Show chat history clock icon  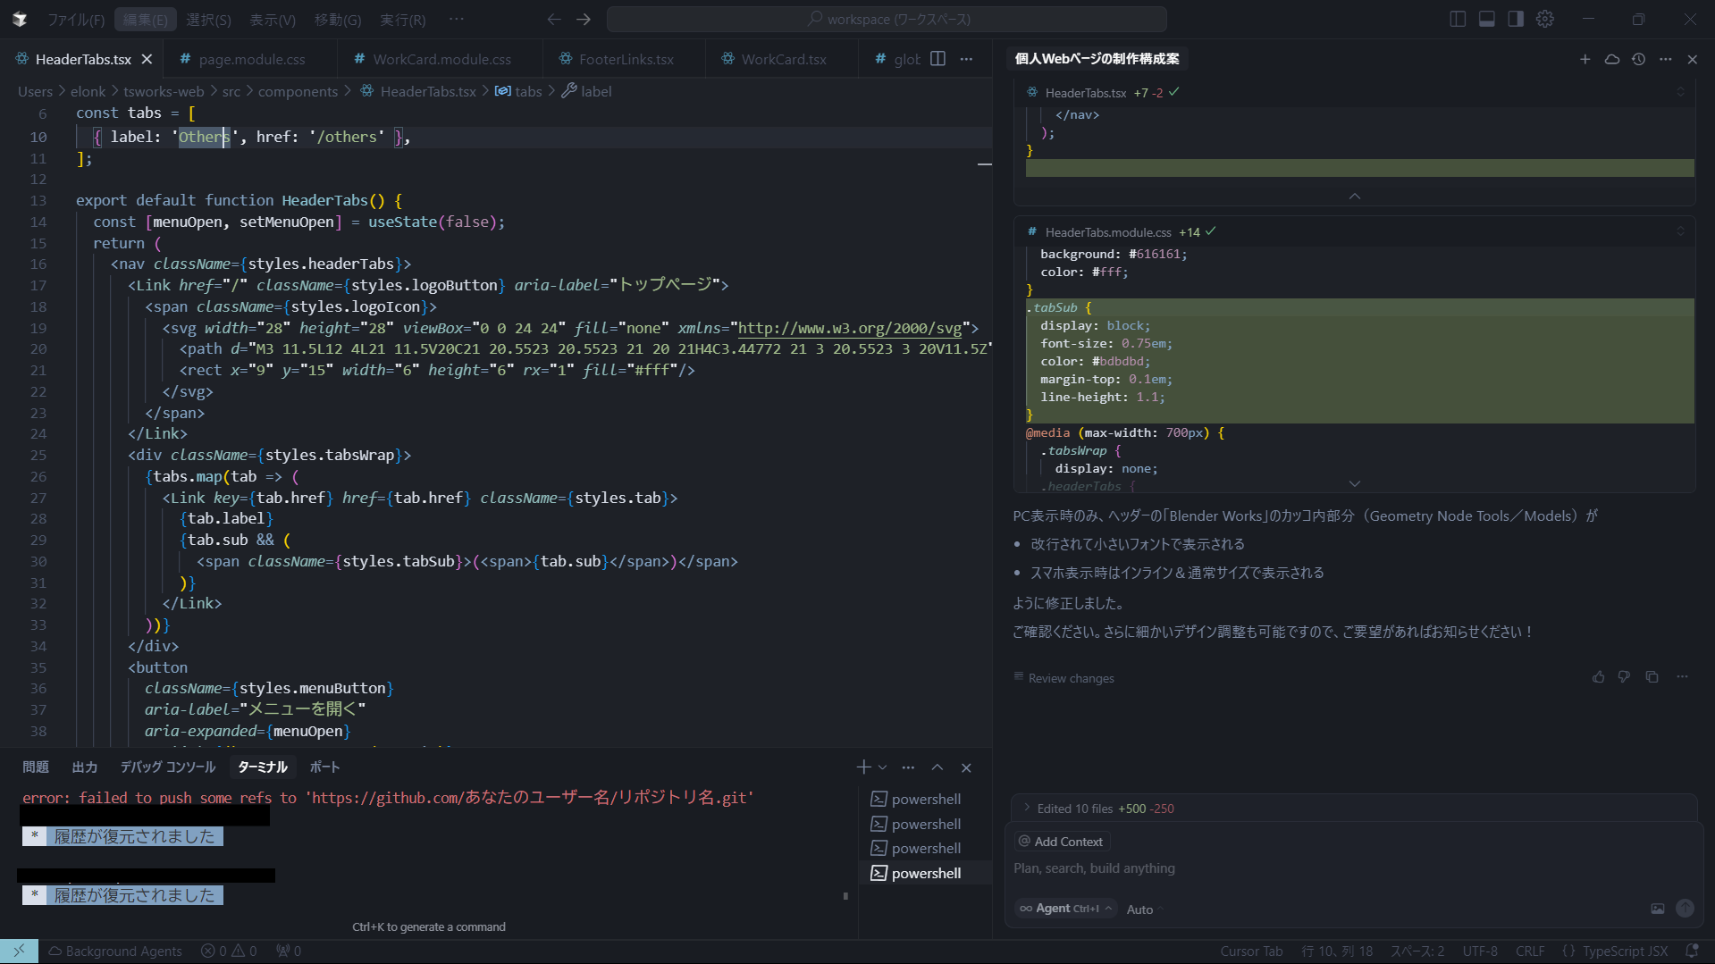tap(1638, 59)
